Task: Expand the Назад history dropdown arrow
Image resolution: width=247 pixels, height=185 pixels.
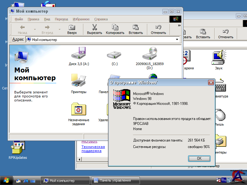Action: (x=35, y=29)
